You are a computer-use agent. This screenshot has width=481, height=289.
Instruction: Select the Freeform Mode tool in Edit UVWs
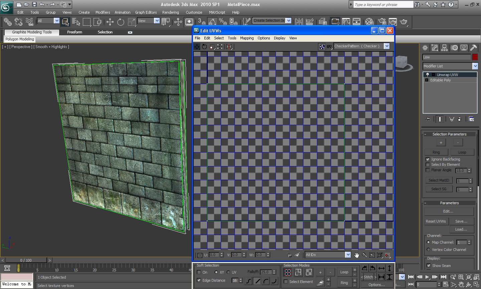(219, 47)
